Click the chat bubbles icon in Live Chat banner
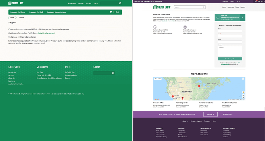 point(218,18)
